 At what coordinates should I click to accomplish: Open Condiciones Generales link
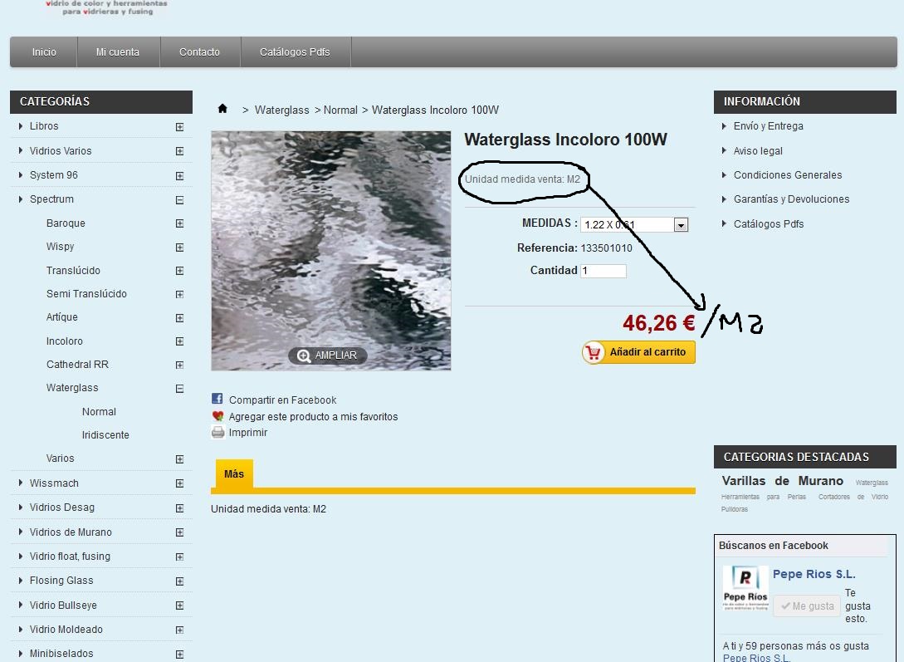788,175
